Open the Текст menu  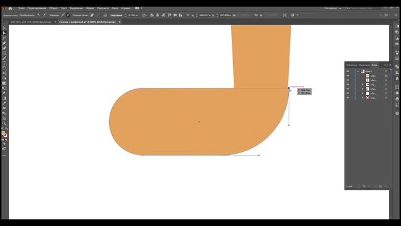coord(64,8)
